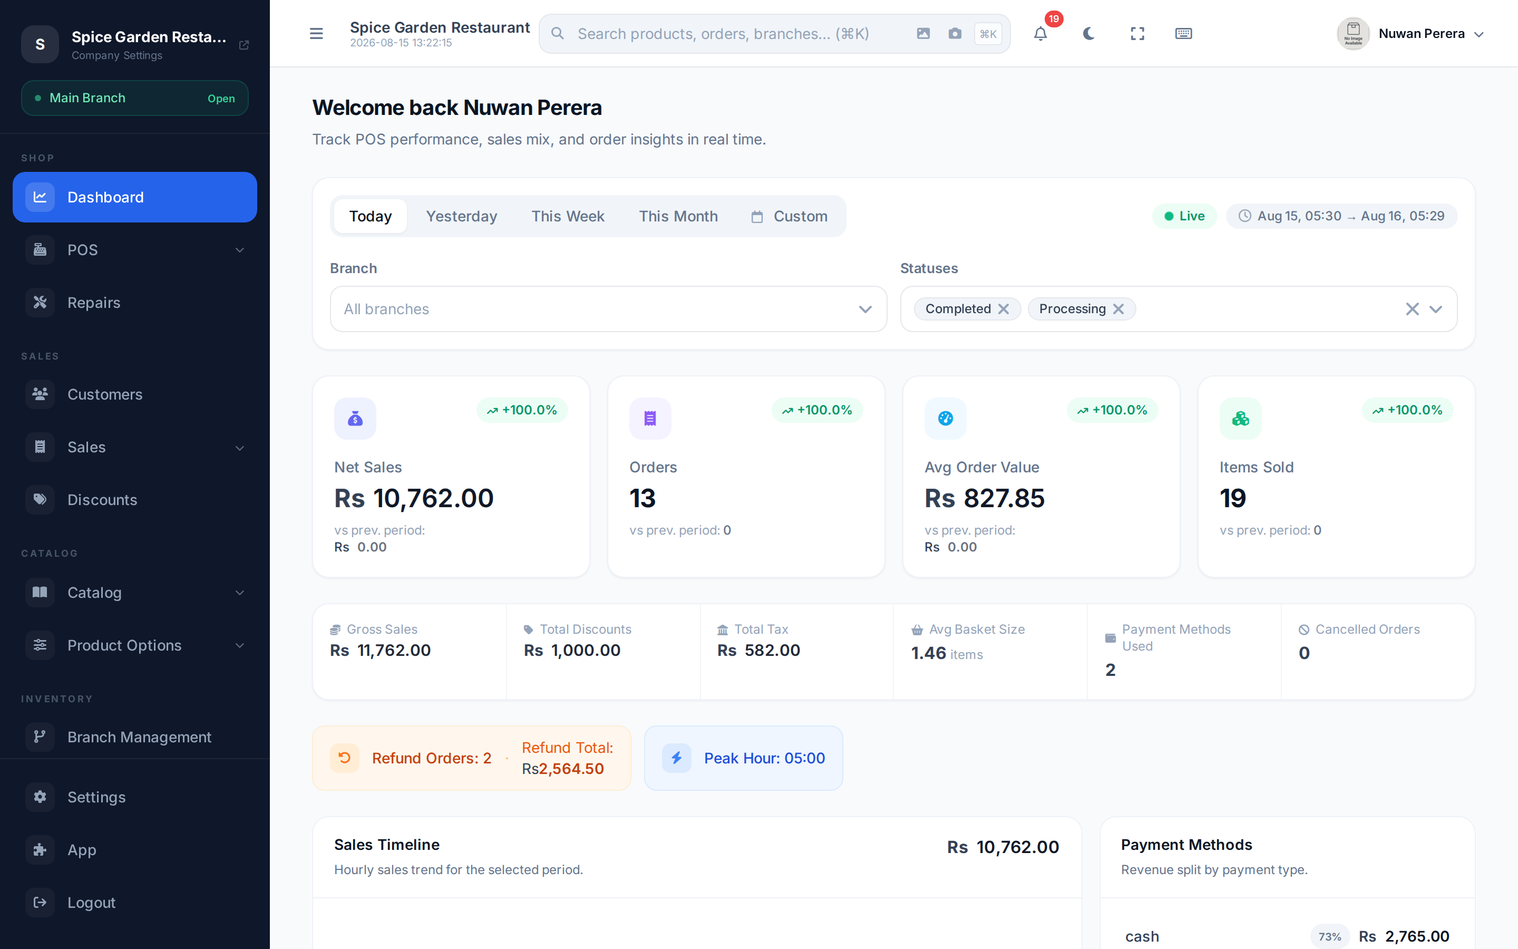Toggle dark mode moon icon
This screenshot has width=1518, height=949.
point(1089,33)
